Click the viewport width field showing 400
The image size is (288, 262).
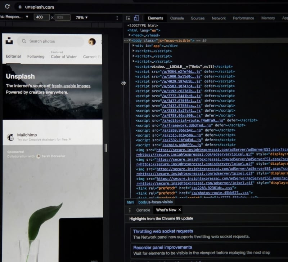click(41, 17)
